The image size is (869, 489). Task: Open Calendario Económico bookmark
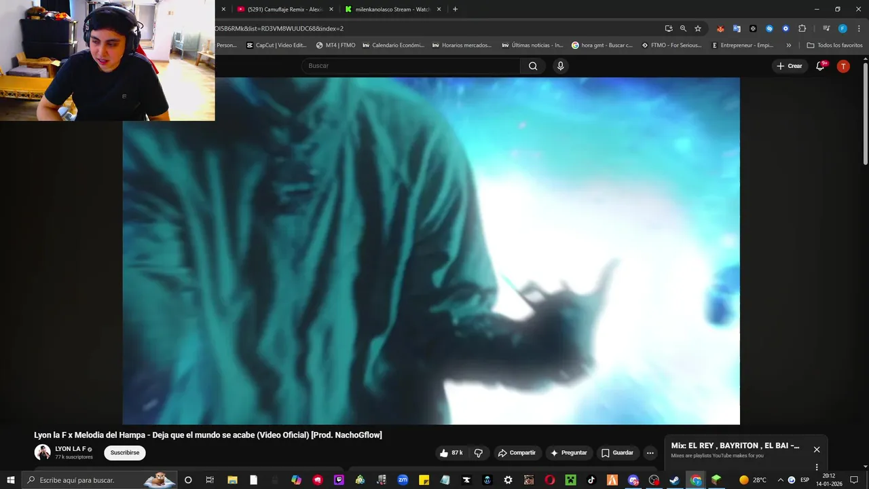point(394,46)
